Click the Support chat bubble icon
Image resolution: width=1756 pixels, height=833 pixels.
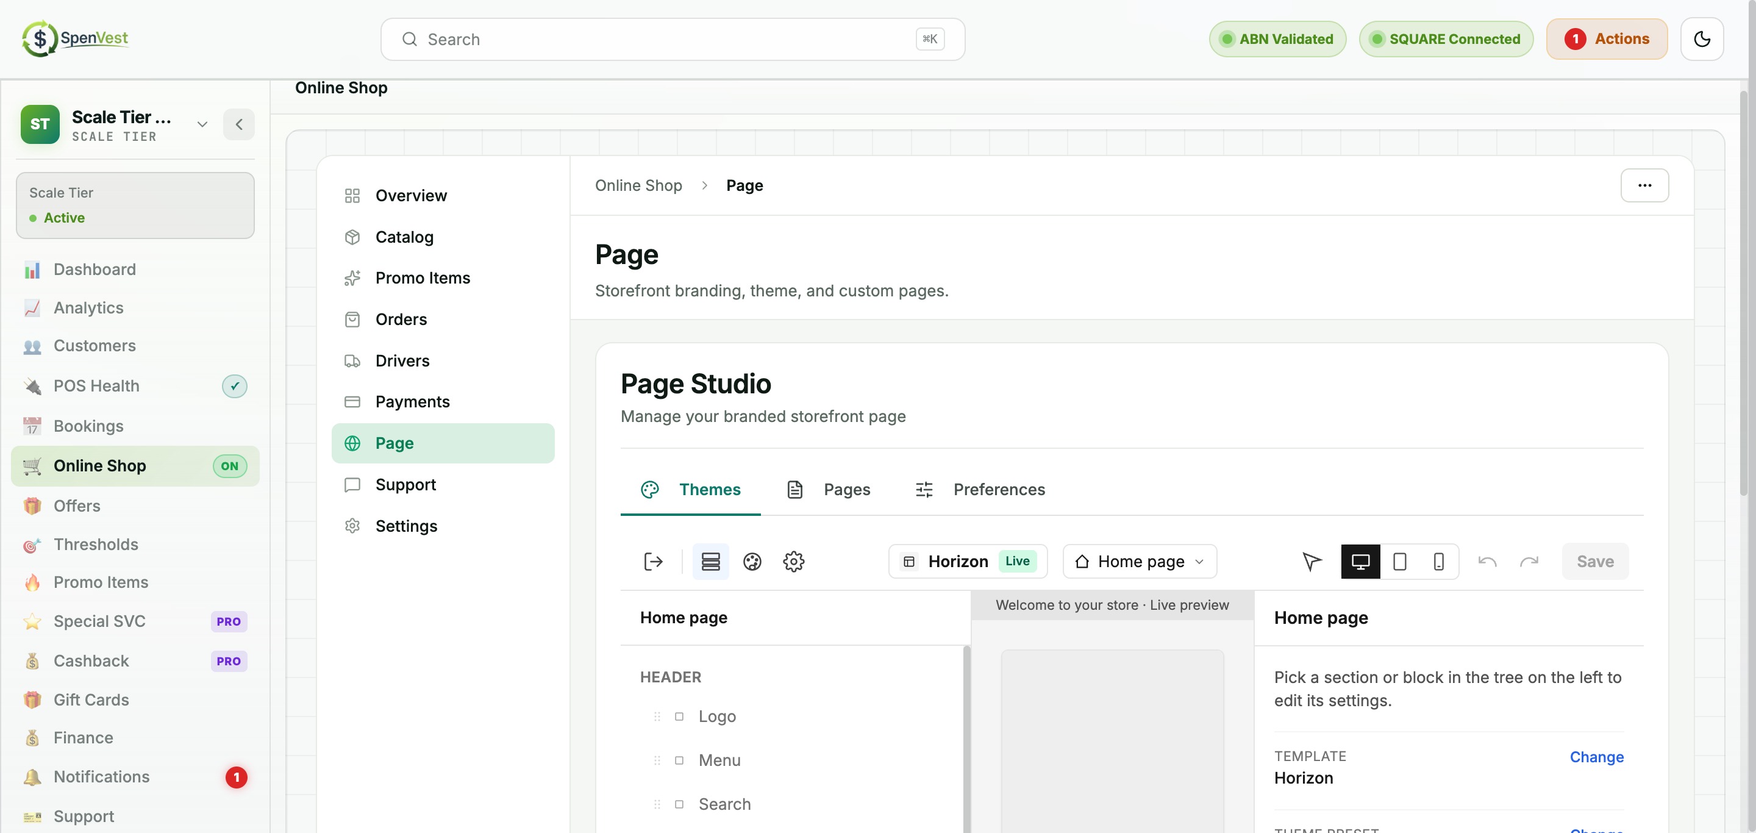pyautogui.click(x=352, y=485)
